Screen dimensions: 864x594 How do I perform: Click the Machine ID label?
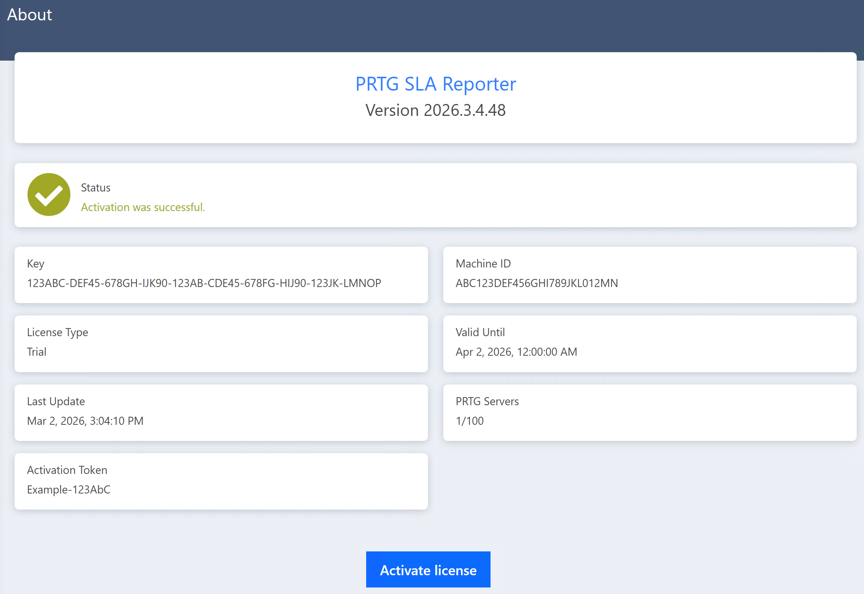click(483, 264)
